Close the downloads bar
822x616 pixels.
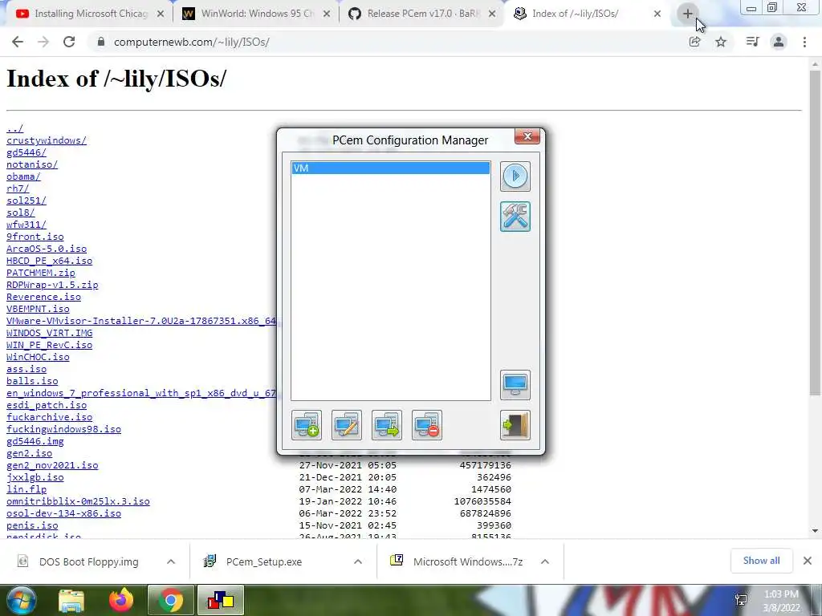(x=808, y=561)
